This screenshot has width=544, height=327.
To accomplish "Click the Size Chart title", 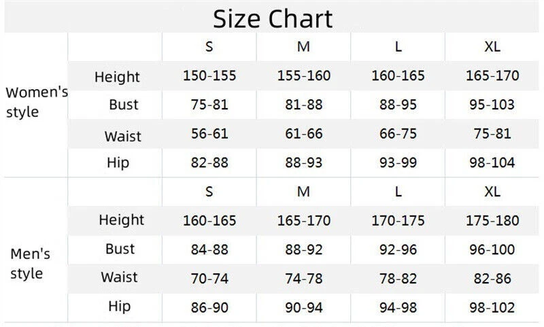I will 273,18.
